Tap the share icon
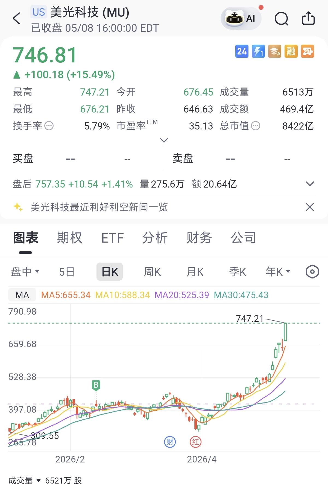This screenshot has width=328, height=486. point(308,18)
